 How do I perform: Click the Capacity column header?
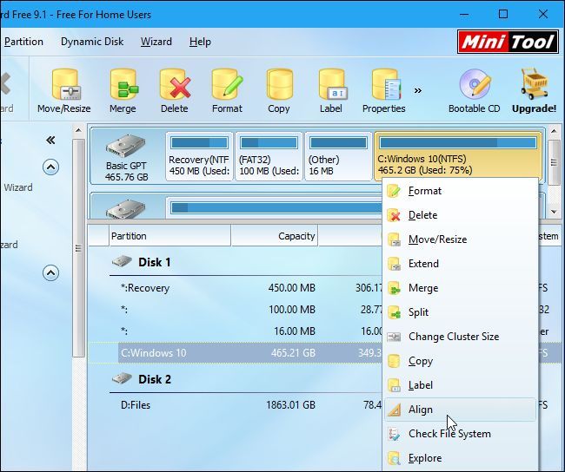275,236
